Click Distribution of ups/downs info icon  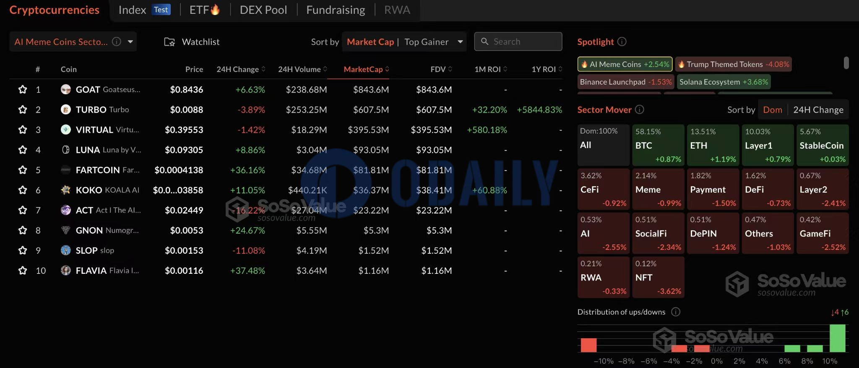click(676, 311)
